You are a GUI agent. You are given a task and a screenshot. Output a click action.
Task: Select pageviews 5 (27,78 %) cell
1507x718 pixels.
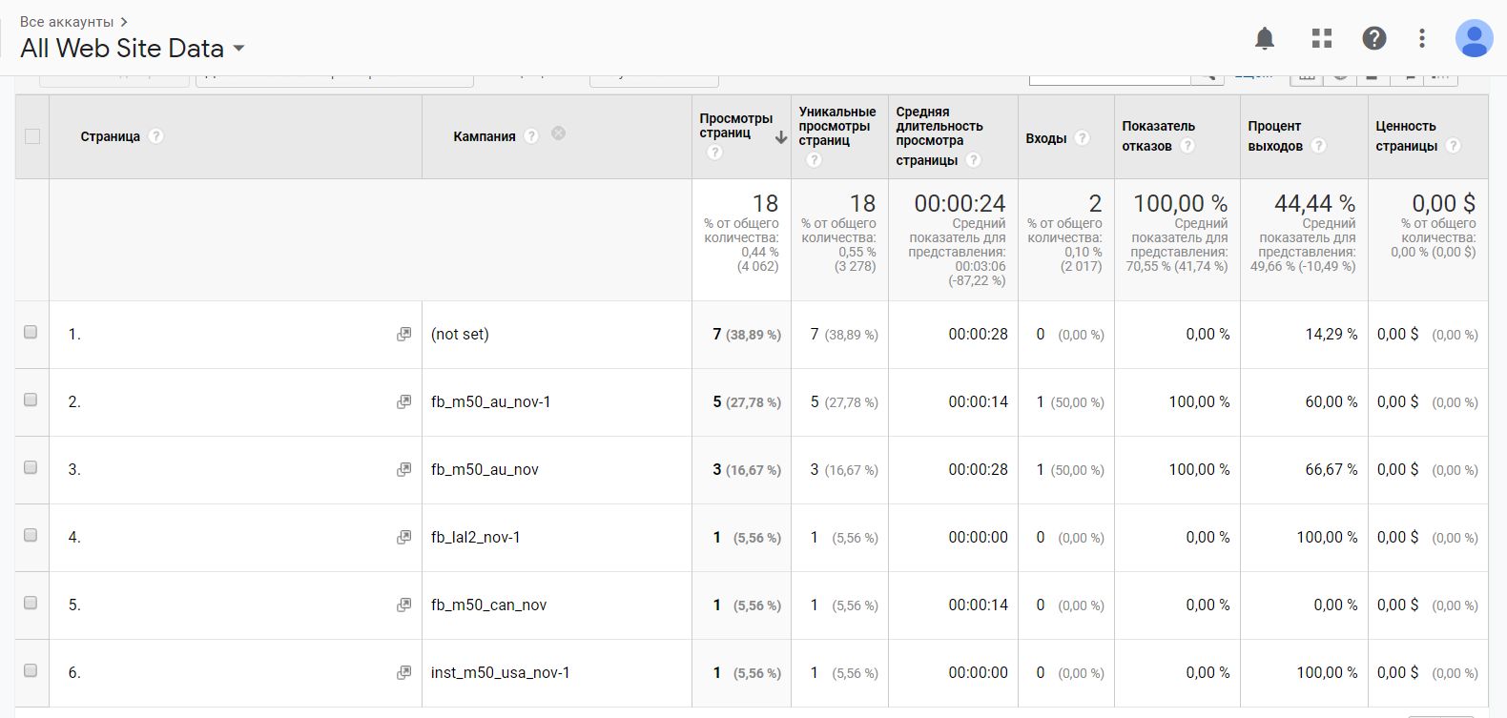747,402
